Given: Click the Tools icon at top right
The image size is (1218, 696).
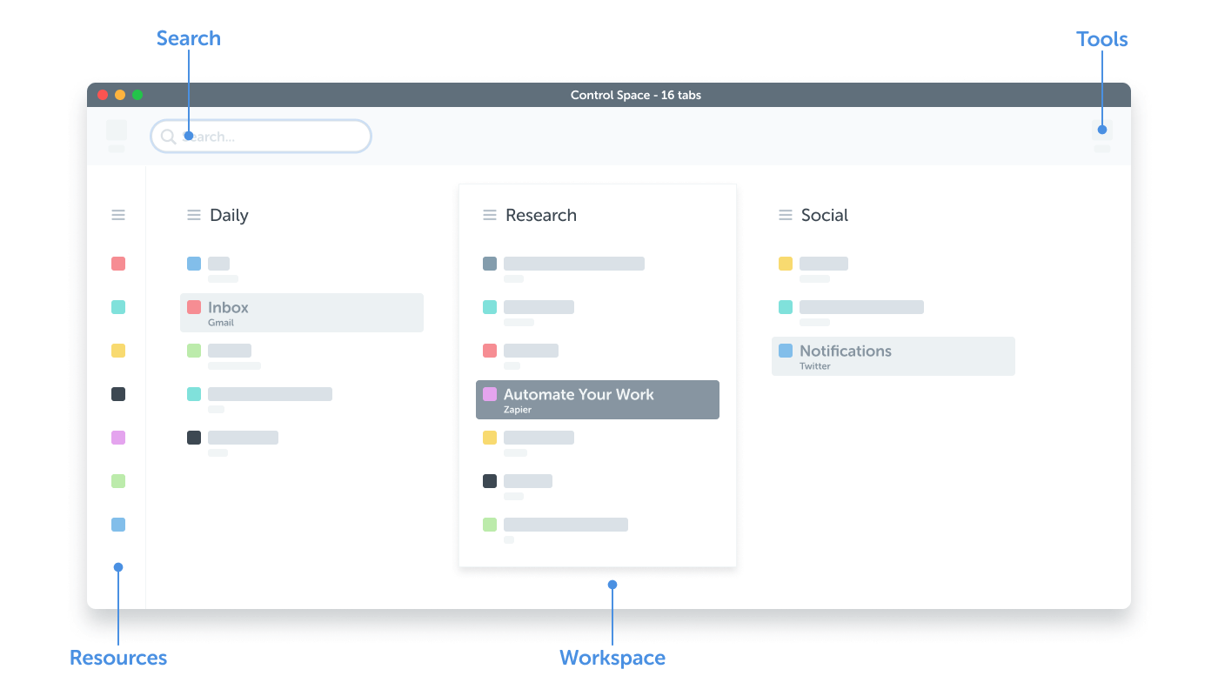Looking at the screenshot, I should click(x=1101, y=130).
